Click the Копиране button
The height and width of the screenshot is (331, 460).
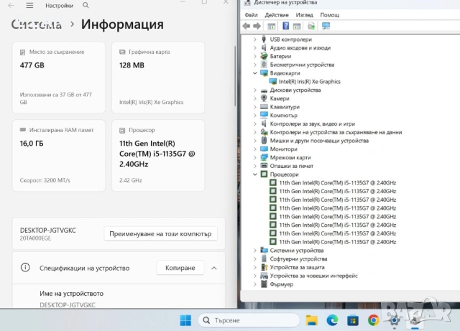180,268
